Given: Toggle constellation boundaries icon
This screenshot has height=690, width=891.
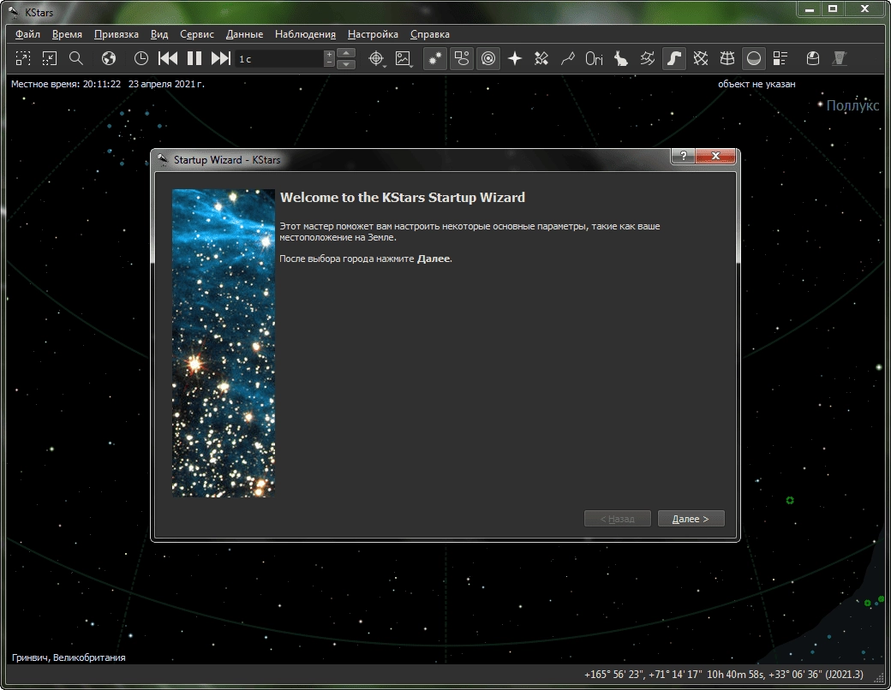Looking at the screenshot, I should coord(647,58).
